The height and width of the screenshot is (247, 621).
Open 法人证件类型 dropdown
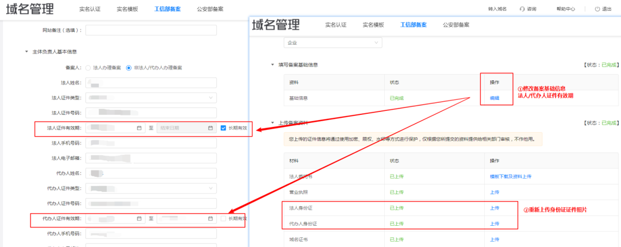151,98
